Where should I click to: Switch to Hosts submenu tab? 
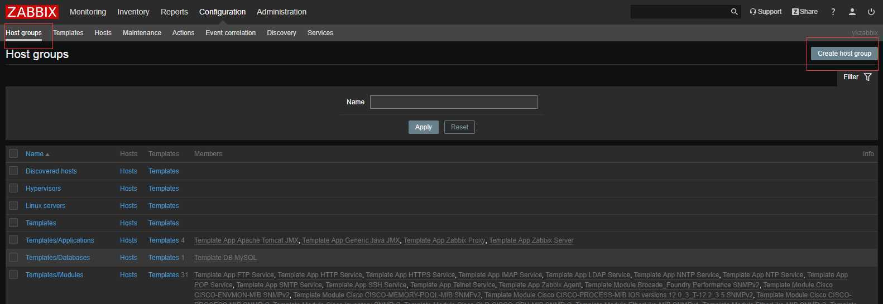click(103, 33)
